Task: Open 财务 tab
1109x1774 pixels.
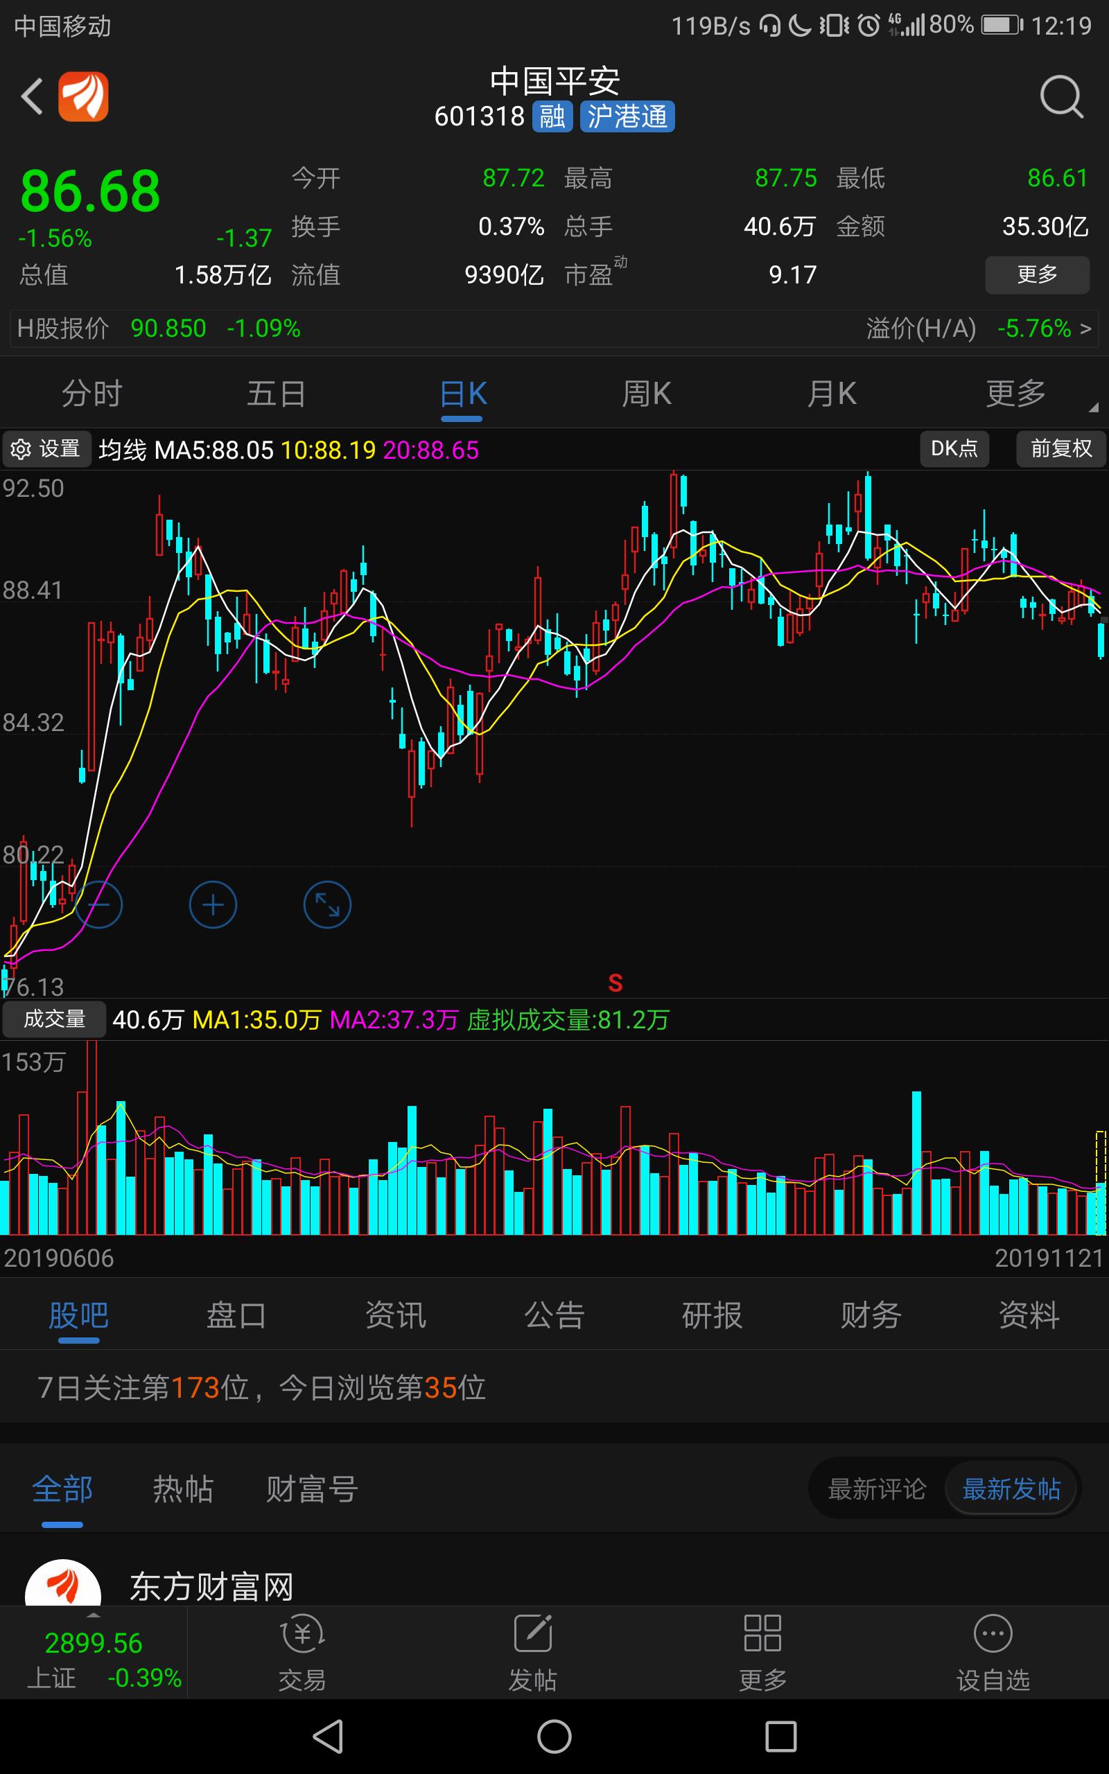Action: tap(871, 1316)
